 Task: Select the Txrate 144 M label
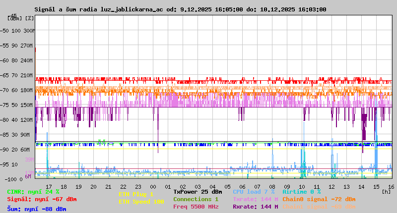255,199
